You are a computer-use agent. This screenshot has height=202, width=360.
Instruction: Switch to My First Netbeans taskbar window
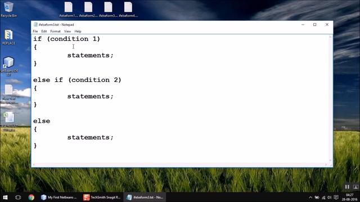tap(58, 197)
